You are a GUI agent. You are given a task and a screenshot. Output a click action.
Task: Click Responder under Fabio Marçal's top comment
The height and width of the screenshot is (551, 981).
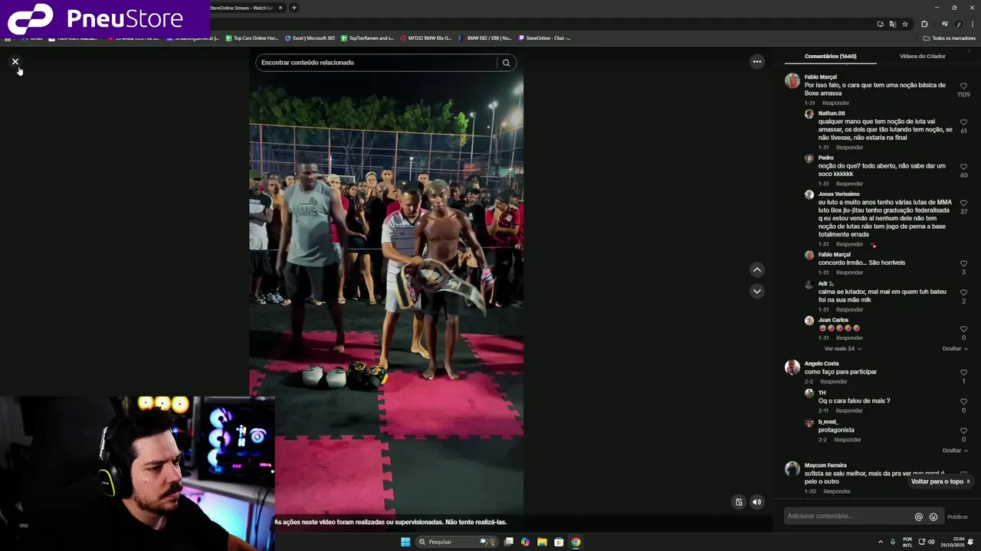[835, 103]
